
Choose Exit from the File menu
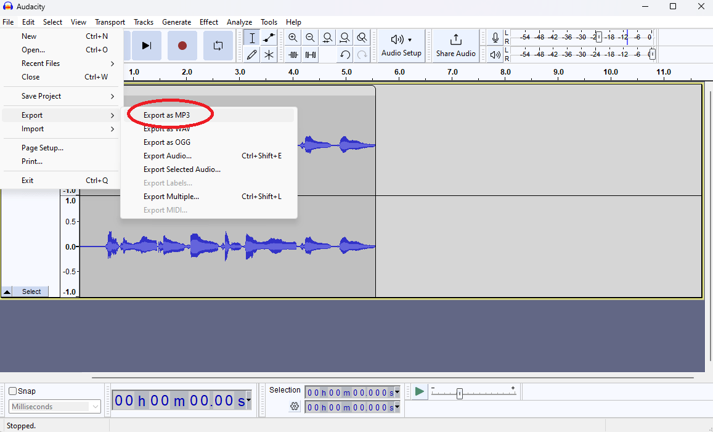pyautogui.click(x=60, y=181)
